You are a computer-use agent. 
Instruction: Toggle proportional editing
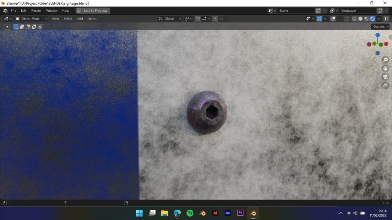point(215,19)
